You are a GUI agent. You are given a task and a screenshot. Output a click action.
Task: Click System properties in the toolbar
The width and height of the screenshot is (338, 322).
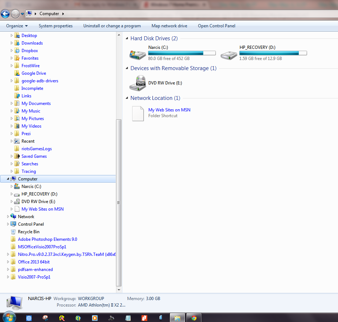(56, 26)
